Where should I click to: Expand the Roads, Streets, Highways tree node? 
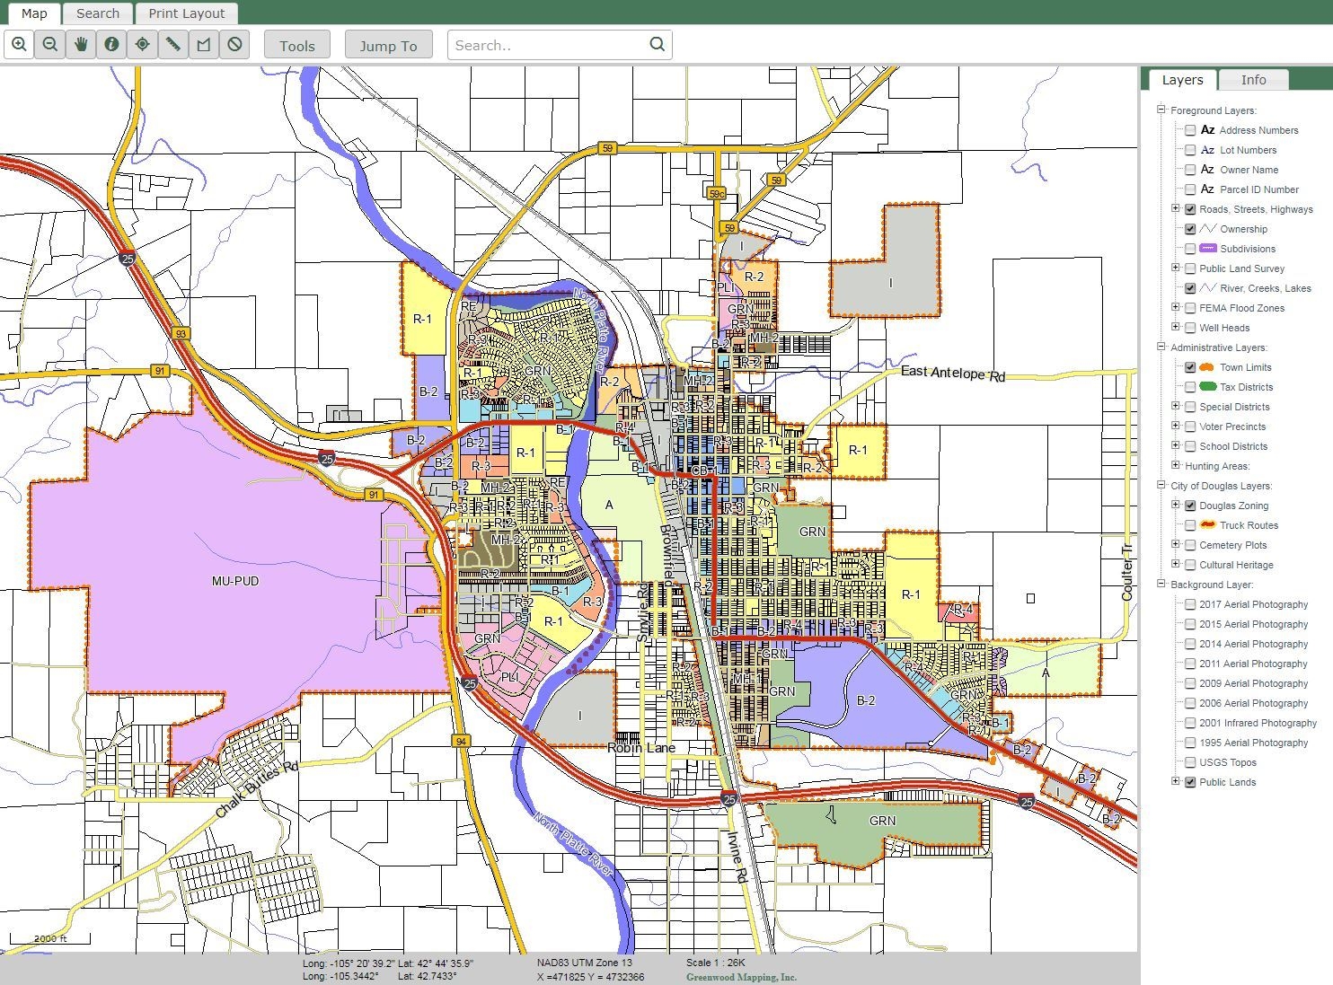(1177, 208)
